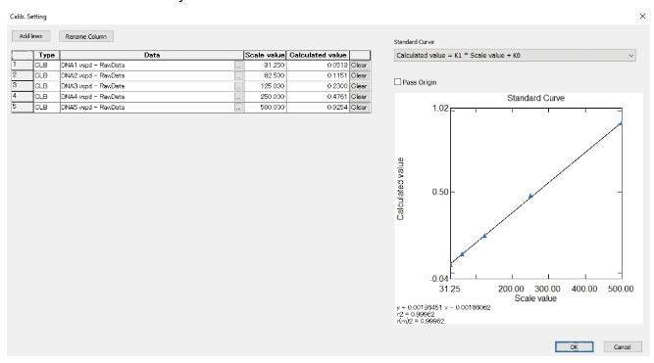Clear row 4 DNA4 data
This screenshot has height=363, width=654.
point(359,97)
